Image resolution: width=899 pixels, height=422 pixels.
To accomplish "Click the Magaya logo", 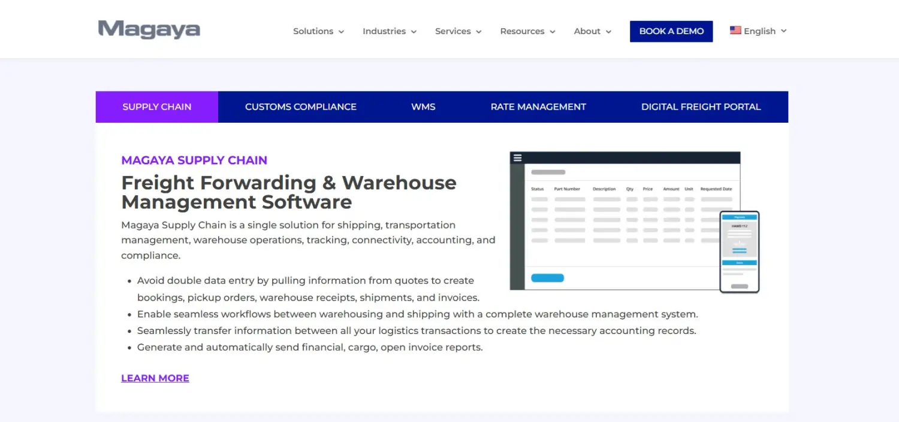I will [x=149, y=30].
